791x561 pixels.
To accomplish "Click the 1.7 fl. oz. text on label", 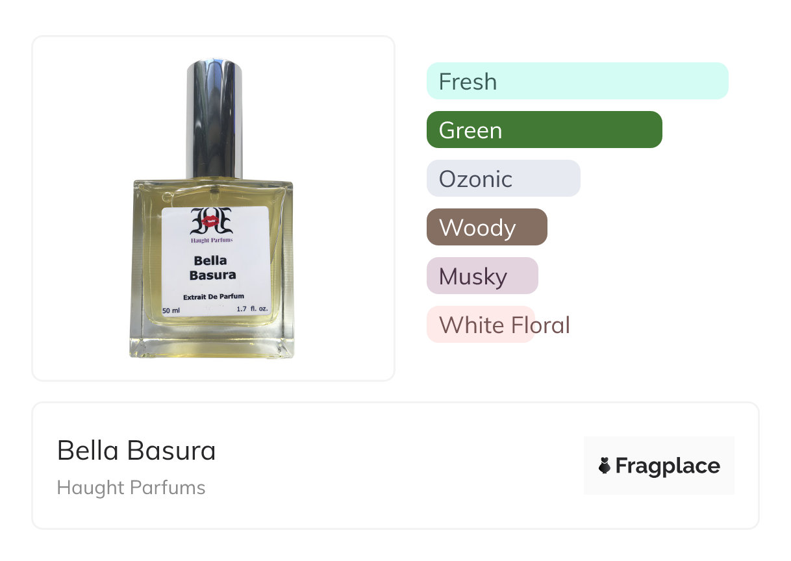I will coord(253,309).
